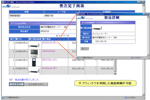Click the 発注番号 label cell

tap(24, 31)
